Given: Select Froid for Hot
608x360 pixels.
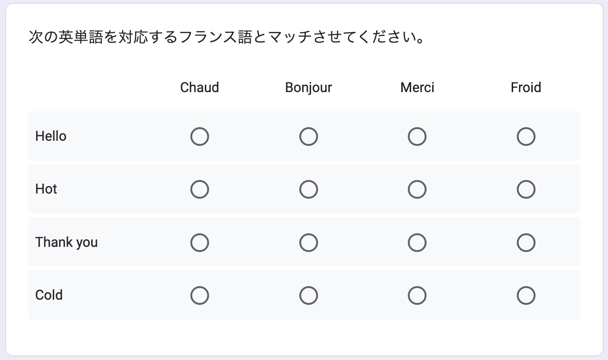Looking at the screenshot, I should [526, 189].
